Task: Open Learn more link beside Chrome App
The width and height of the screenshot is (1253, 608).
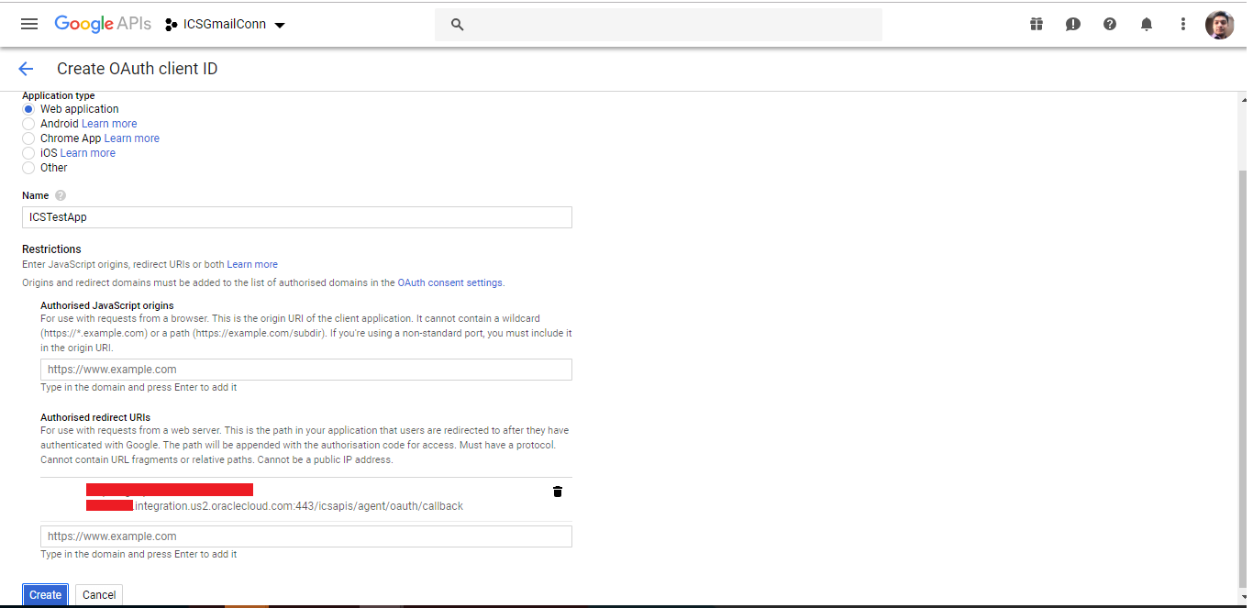Action: coord(132,138)
